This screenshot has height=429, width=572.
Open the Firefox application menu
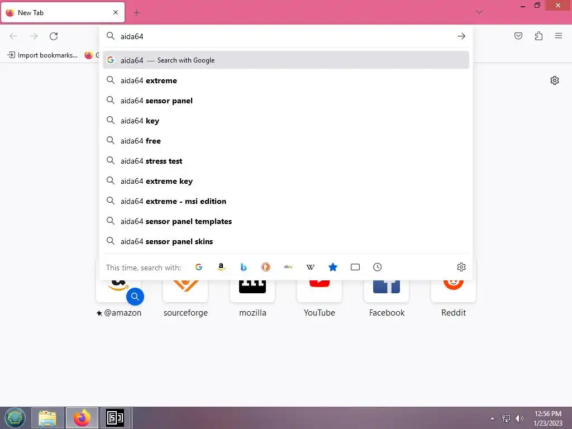click(x=559, y=36)
